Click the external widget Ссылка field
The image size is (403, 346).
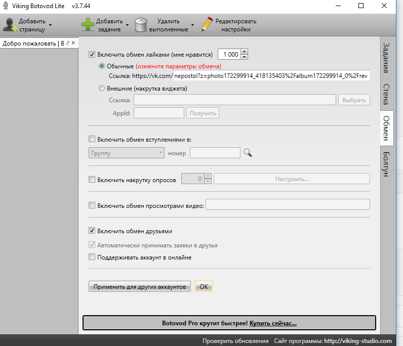(x=235, y=100)
